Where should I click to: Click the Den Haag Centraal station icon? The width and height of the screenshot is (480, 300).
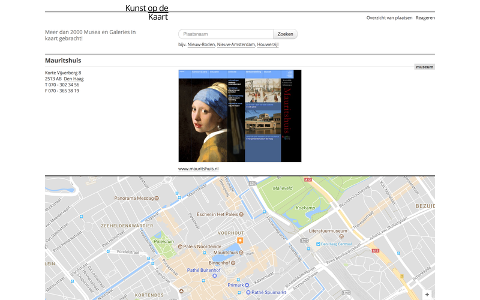click(x=318, y=244)
